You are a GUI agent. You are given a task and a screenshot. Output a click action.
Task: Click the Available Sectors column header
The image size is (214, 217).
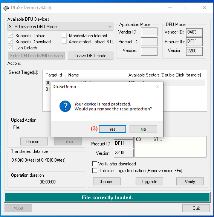pyautogui.click(x=165, y=75)
